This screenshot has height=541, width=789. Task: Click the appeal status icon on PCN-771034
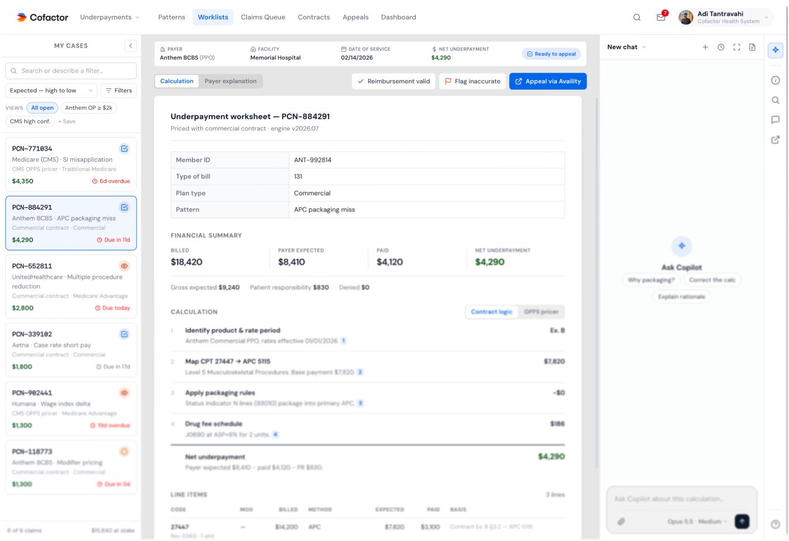[x=124, y=149]
